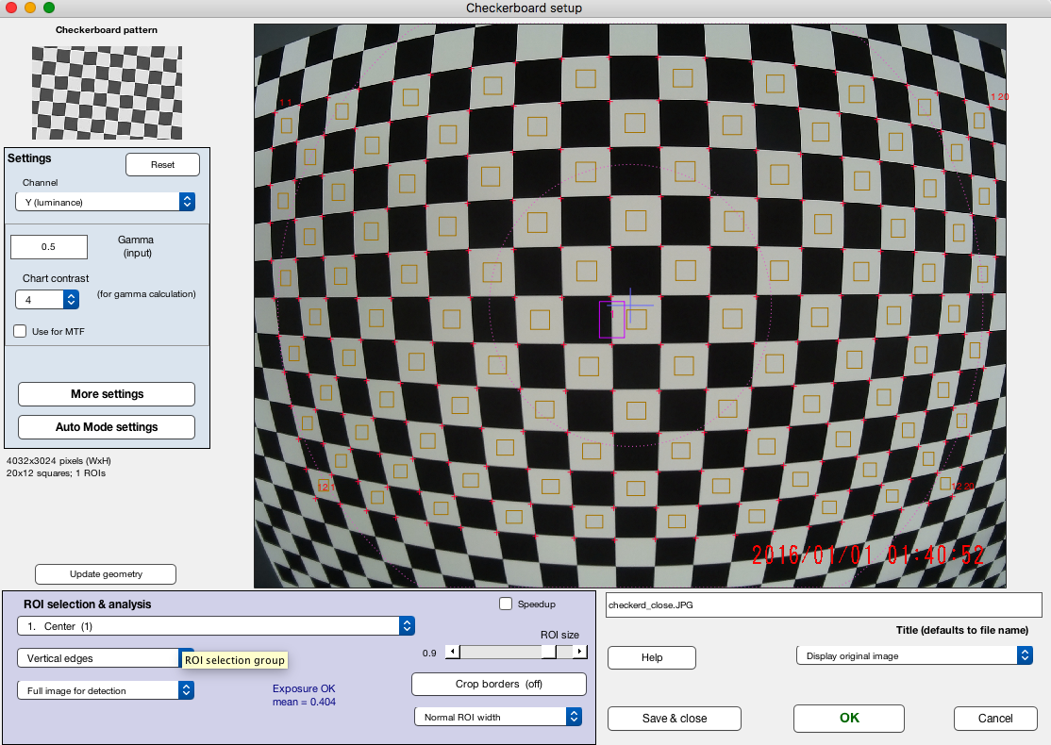Click the ROI size slider thumb
1051x745 pixels.
549,652
